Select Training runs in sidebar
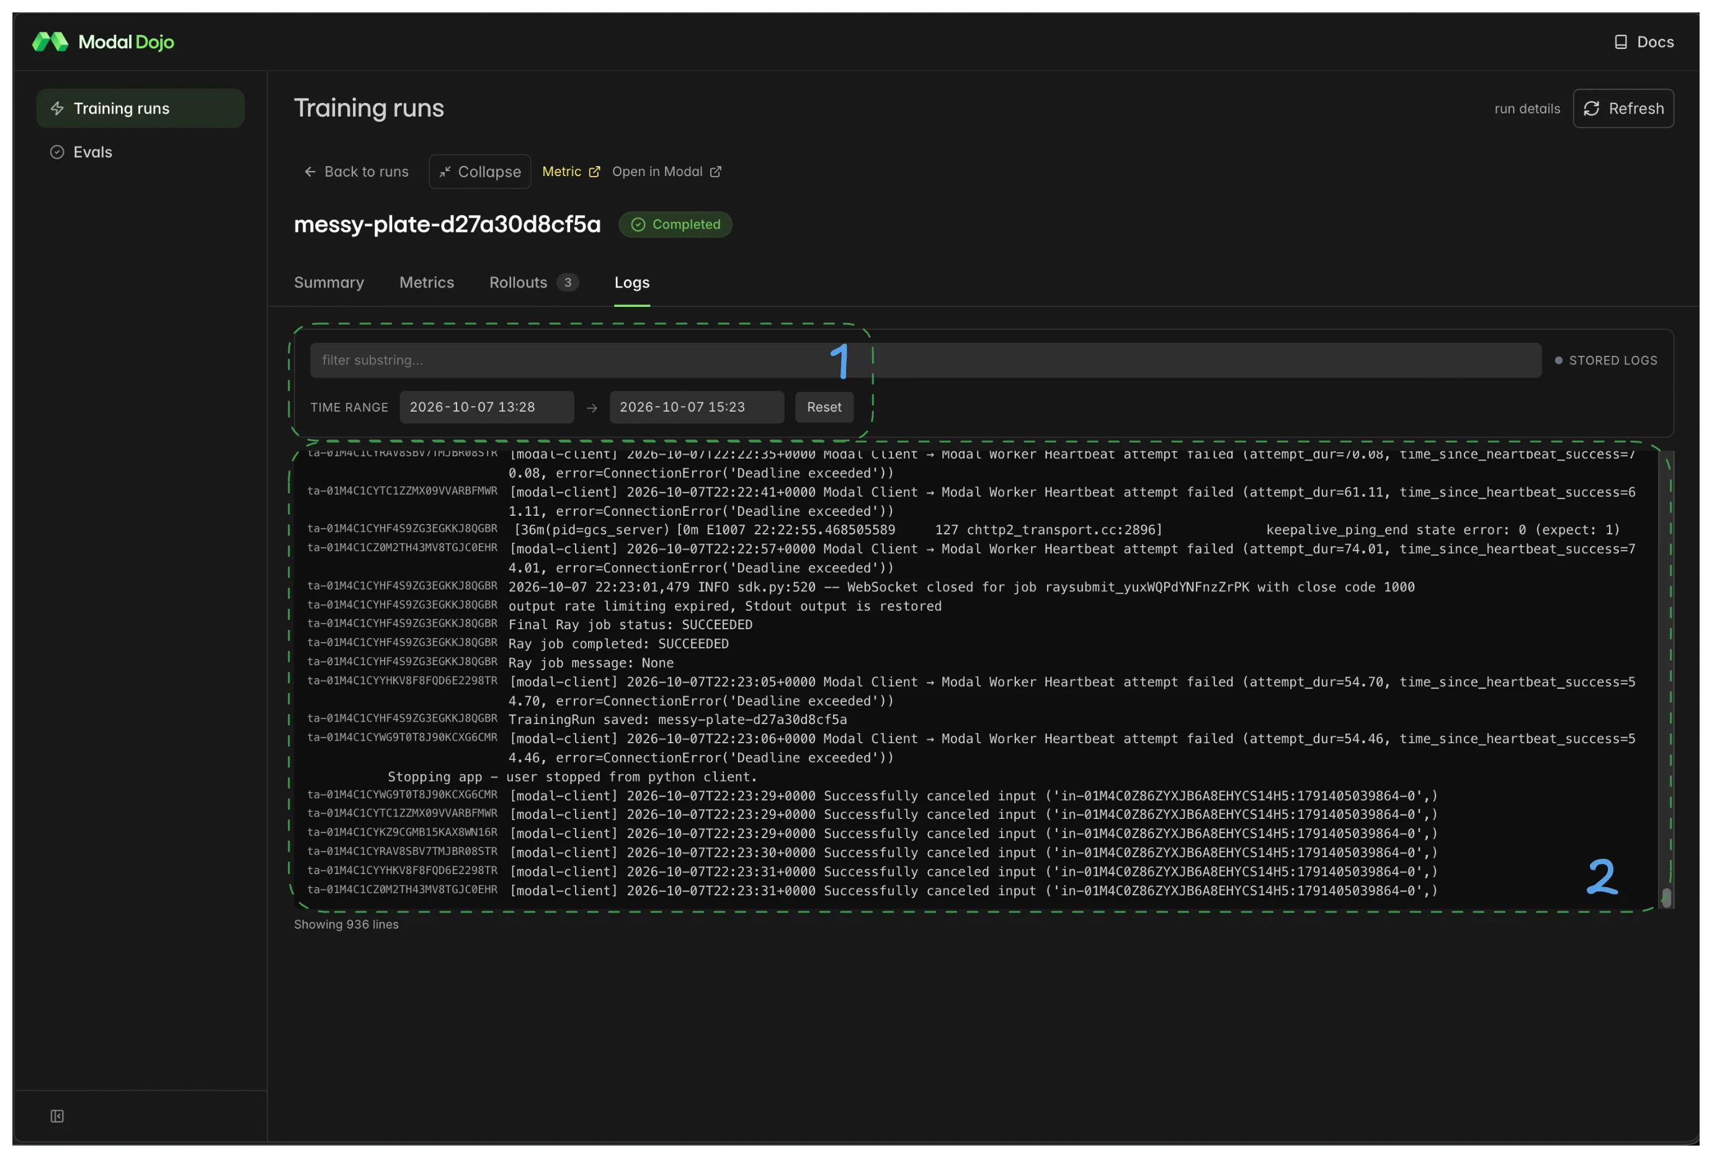1712x1158 pixels. click(x=140, y=108)
